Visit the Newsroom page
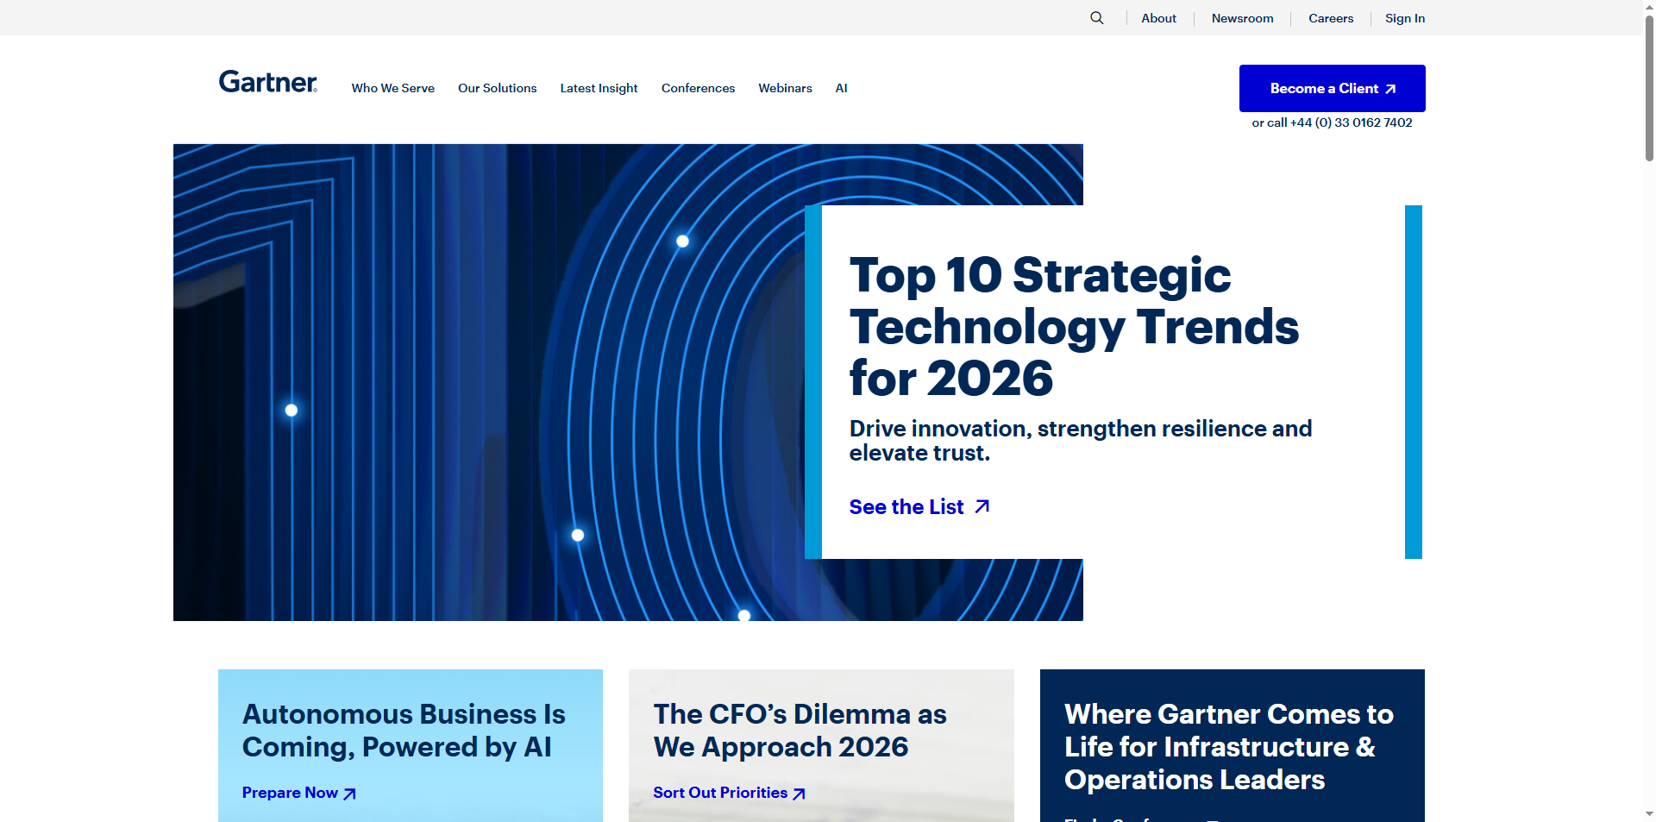 [1242, 18]
